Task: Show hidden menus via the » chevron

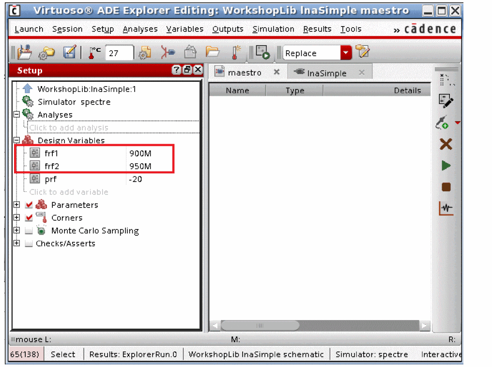Action: tap(397, 30)
